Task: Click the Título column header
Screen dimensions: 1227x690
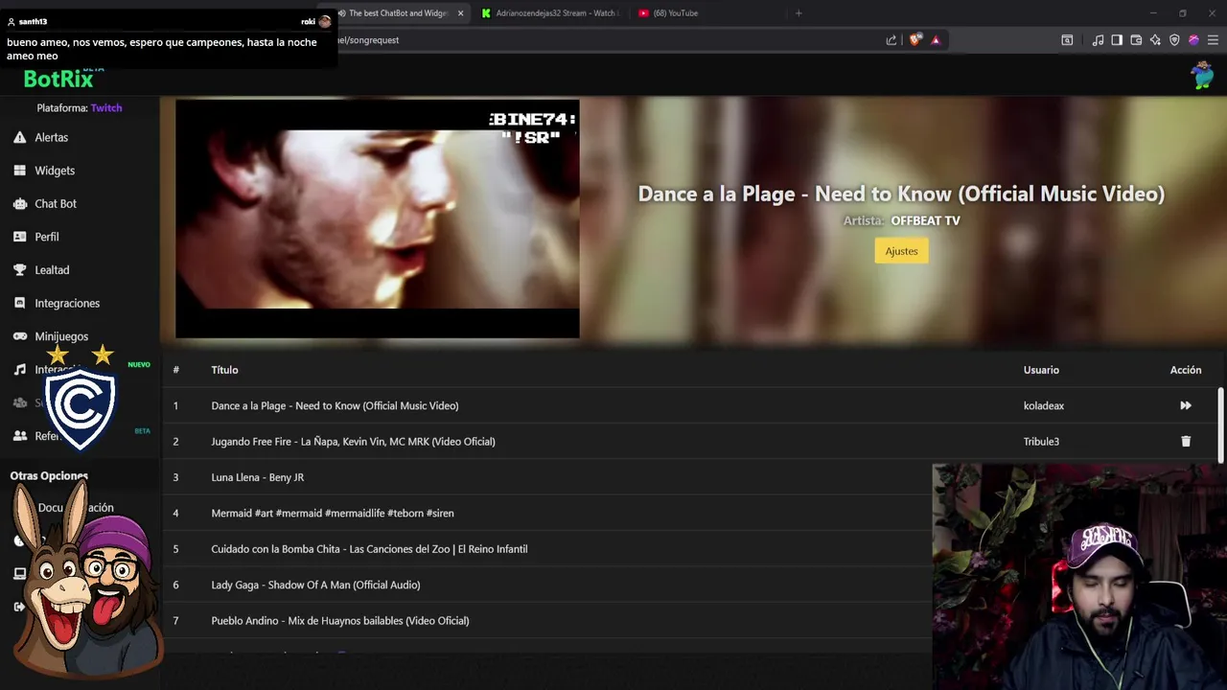Action: coord(224,370)
